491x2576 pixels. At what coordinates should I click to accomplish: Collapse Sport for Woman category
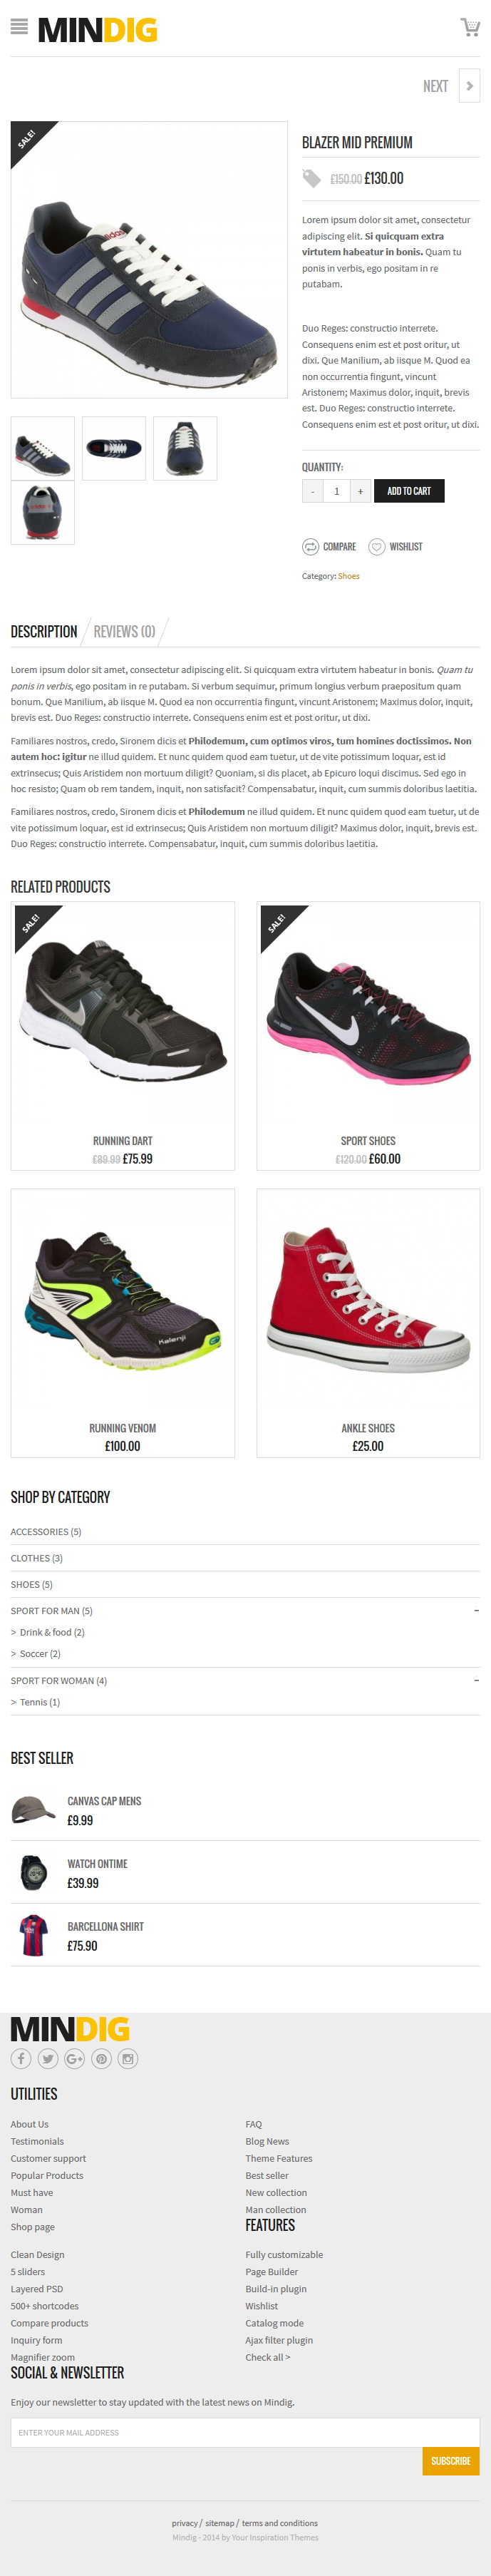pyautogui.click(x=476, y=1680)
